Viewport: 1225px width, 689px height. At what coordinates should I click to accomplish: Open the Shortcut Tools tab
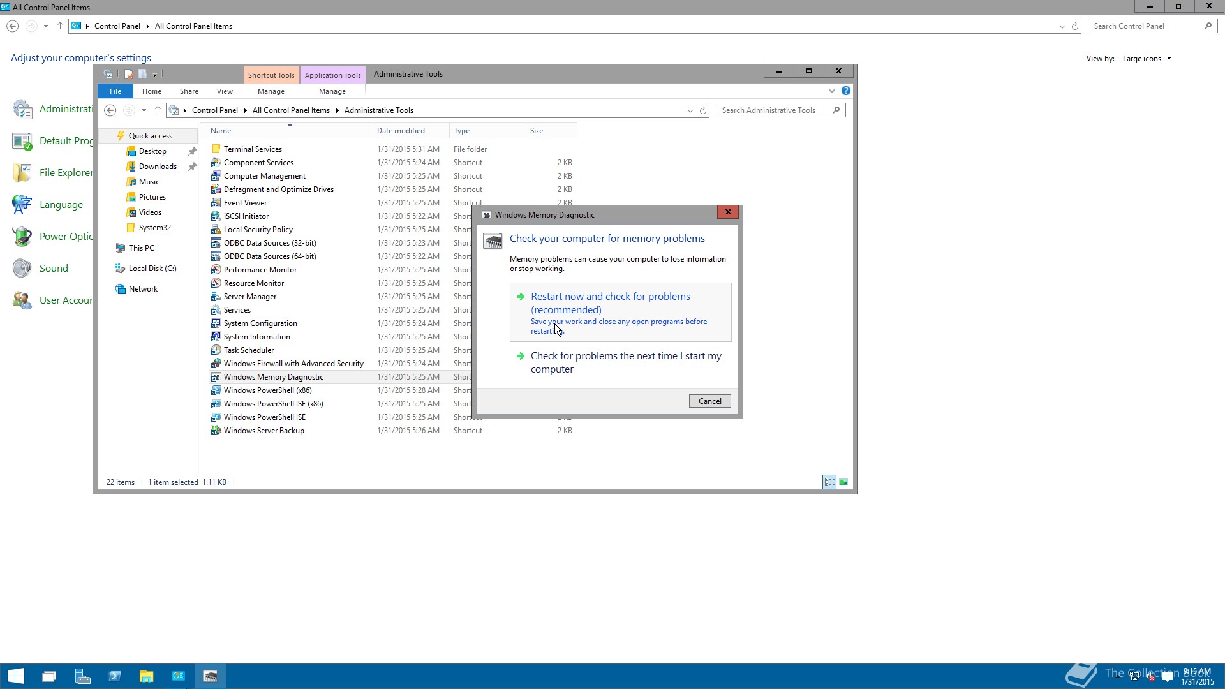click(x=271, y=75)
